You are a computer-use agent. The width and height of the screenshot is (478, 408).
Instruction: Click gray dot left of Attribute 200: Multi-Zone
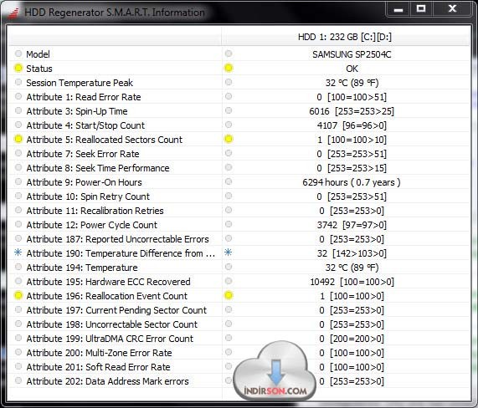[18, 352]
